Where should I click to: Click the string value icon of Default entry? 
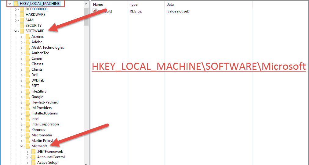point(95,11)
